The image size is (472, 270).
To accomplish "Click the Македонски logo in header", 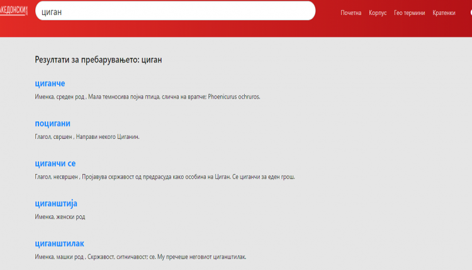I will pos(14,11).
